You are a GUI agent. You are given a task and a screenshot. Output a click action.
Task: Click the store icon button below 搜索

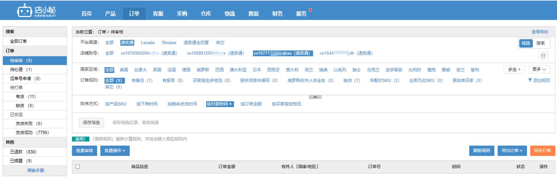(x=543, y=56)
